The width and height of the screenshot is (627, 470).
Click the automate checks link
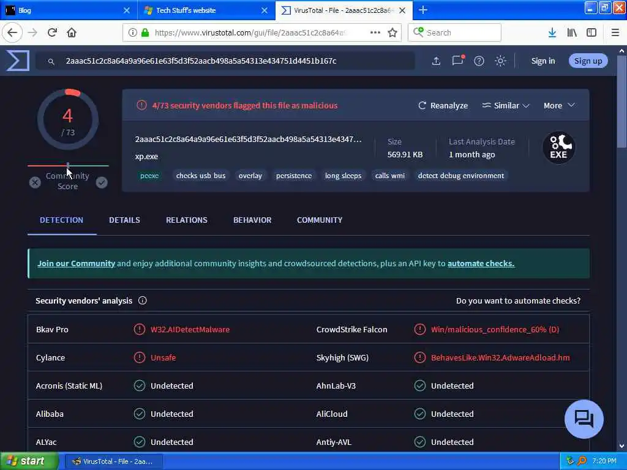(x=481, y=263)
